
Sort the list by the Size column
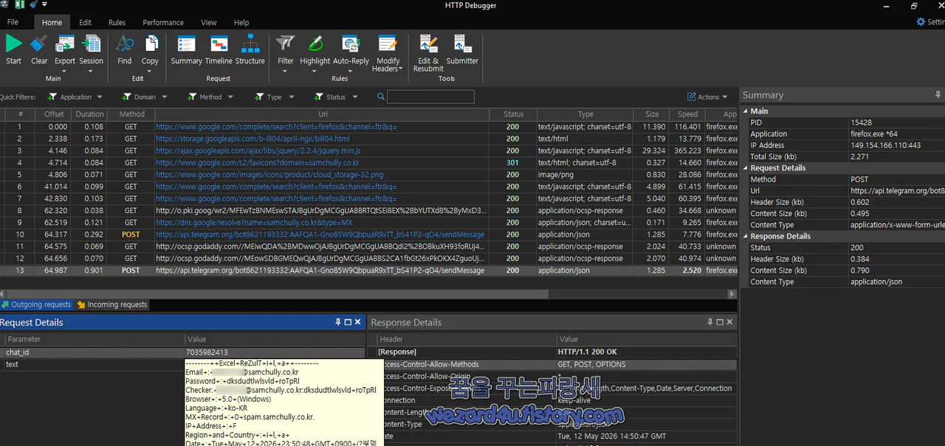[x=652, y=114]
